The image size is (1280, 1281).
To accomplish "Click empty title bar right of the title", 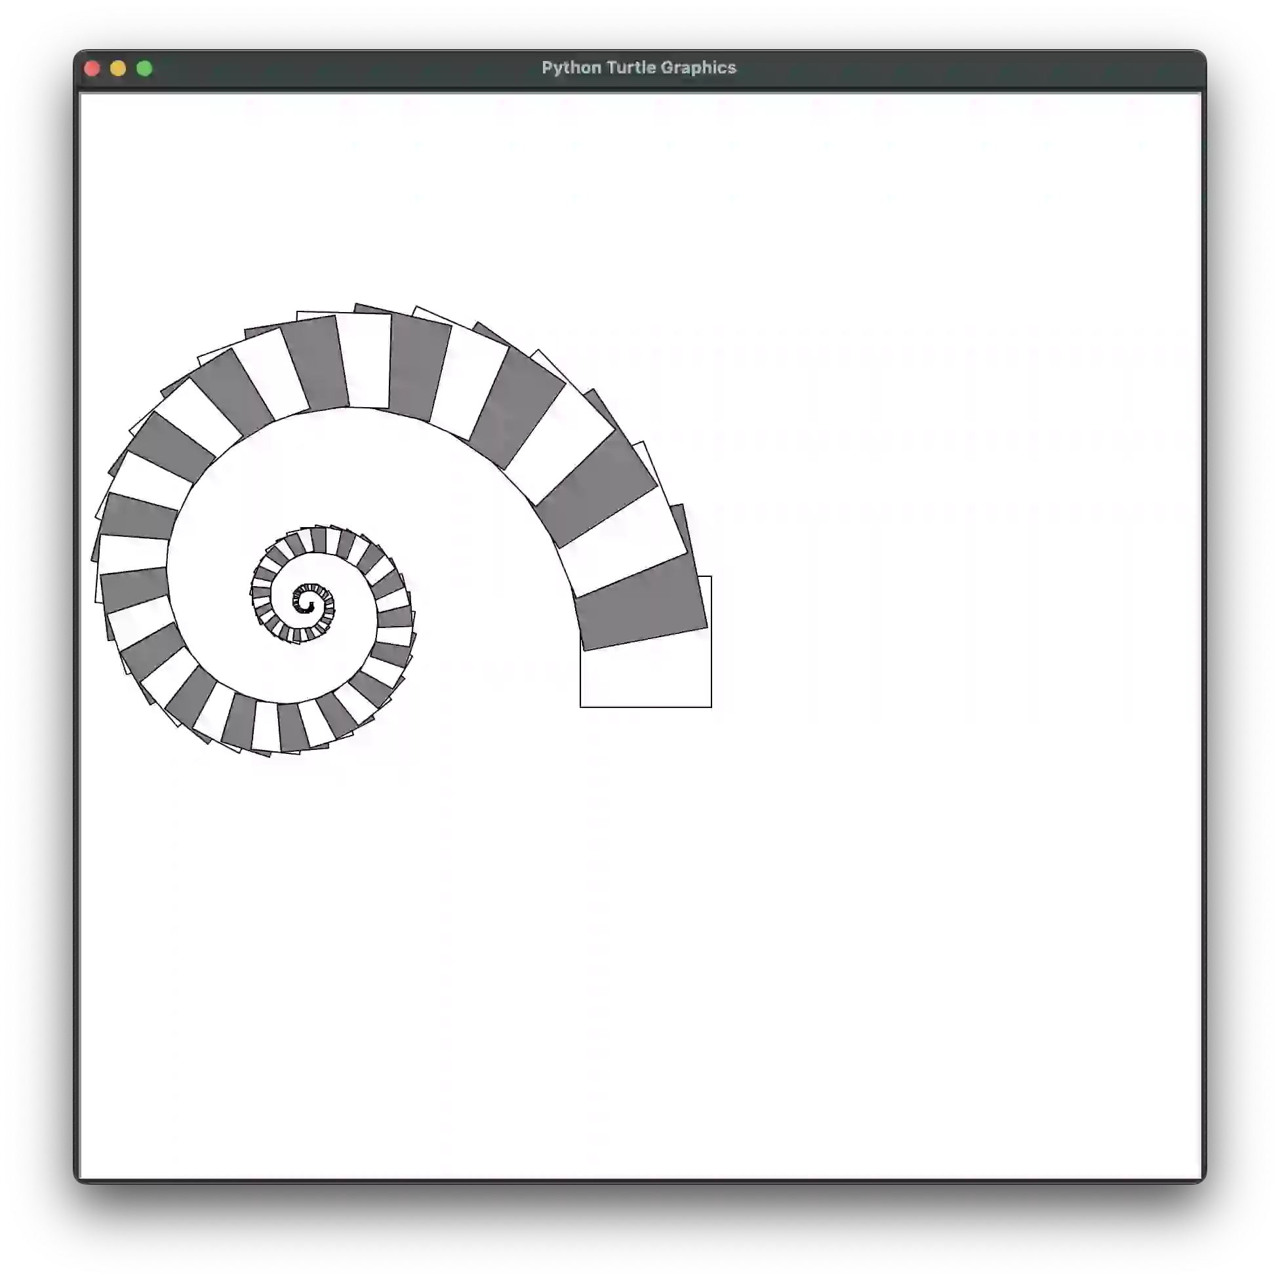I will tap(962, 68).
